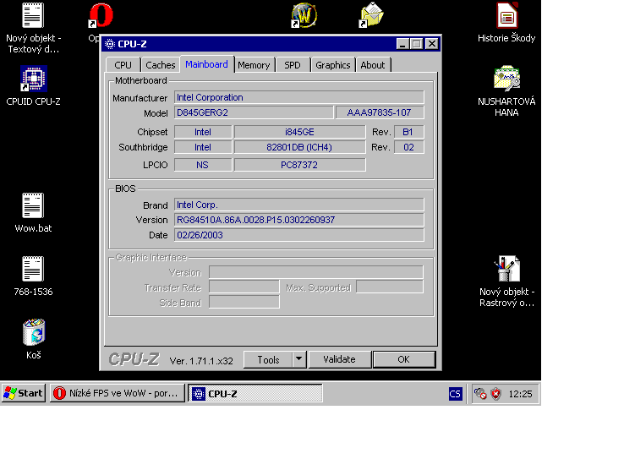Open the World of Warcraft desktop shortcut

click(x=304, y=15)
